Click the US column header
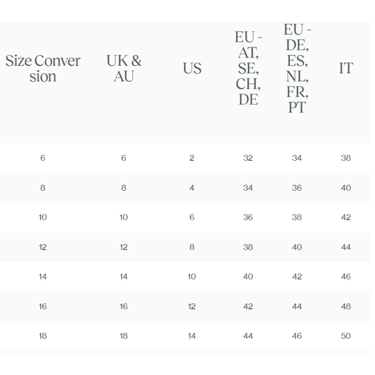Screen dimensions: 375x375 point(192,68)
